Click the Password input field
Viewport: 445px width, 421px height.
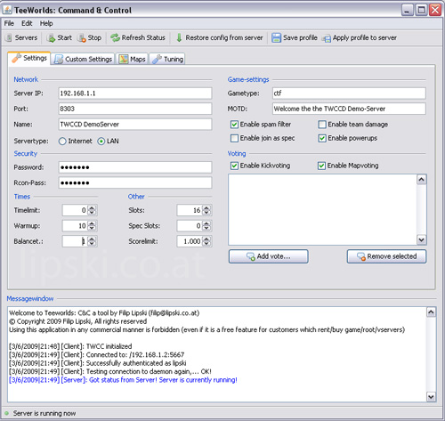tap(135, 167)
